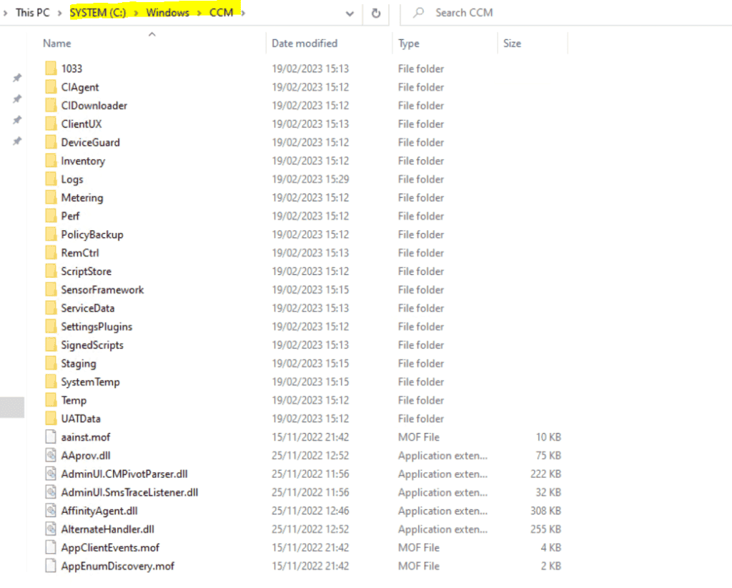Click SYSTEM (C:) in the breadcrumb path
732x588 pixels.
tap(98, 12)
